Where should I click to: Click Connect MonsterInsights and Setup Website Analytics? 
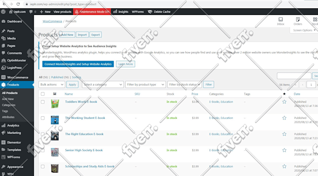point(78,64)
